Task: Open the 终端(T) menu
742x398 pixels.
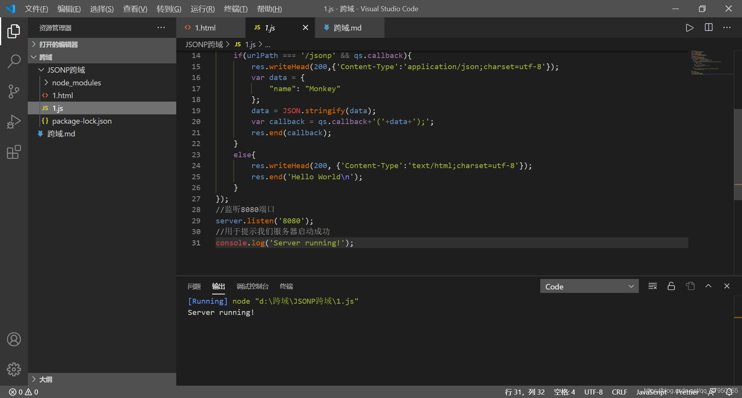Action: 236,9
